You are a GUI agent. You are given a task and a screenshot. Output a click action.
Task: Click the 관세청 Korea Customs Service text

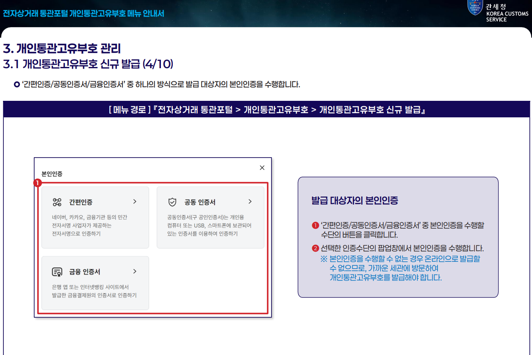507,13
